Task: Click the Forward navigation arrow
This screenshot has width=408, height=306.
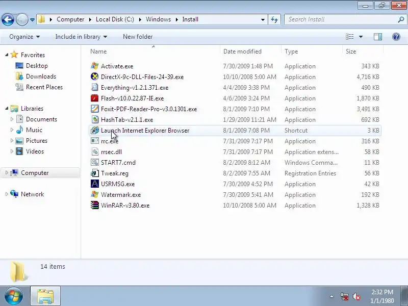Action: coord(22,19)
